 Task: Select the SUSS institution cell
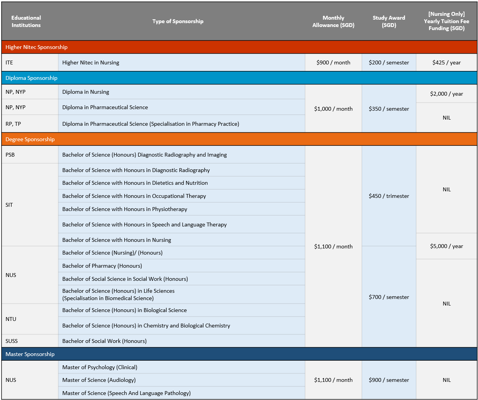pyautogui.click(x=12, y=341)
